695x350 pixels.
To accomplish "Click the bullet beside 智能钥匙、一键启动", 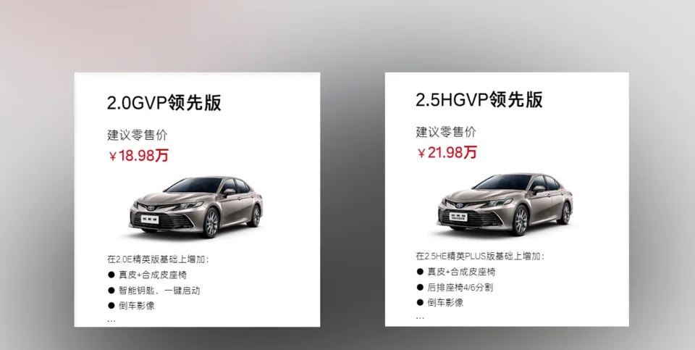I will click(111, 290).
